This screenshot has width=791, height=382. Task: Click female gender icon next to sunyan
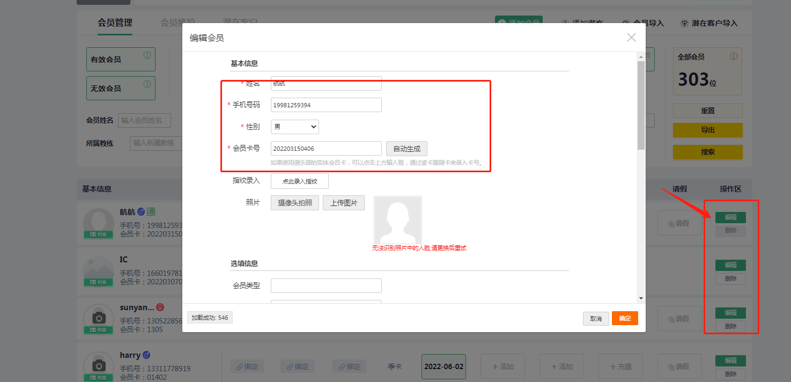159,307
